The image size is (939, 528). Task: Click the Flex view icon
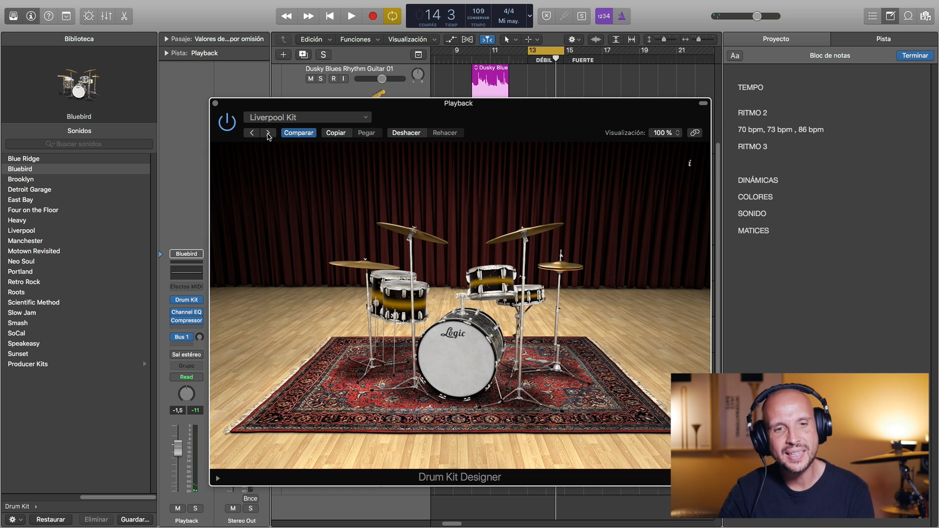point(467,39)
